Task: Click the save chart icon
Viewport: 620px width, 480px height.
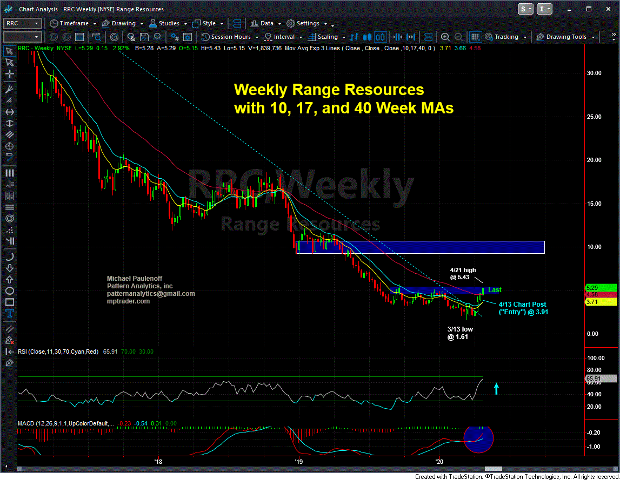Action: coord(144,37)
